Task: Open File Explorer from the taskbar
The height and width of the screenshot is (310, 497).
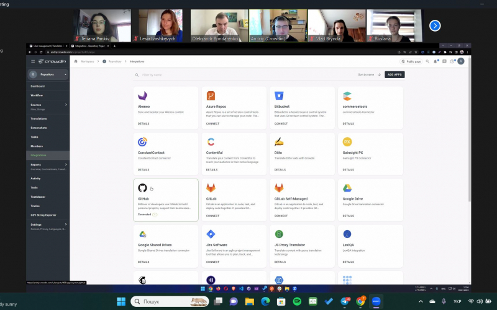Action: point(250,301)
